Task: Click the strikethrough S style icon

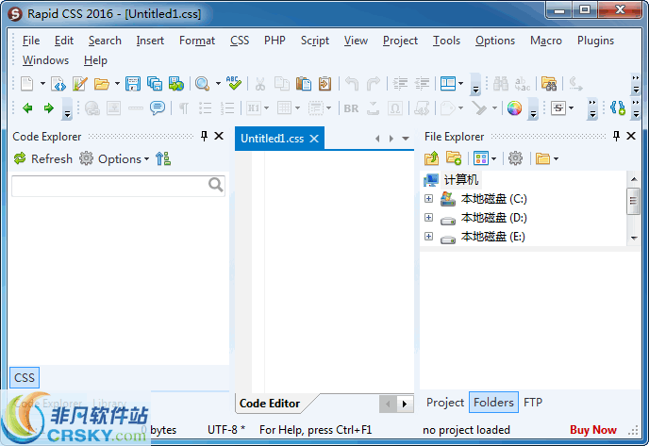Action: tap(558, 108)
